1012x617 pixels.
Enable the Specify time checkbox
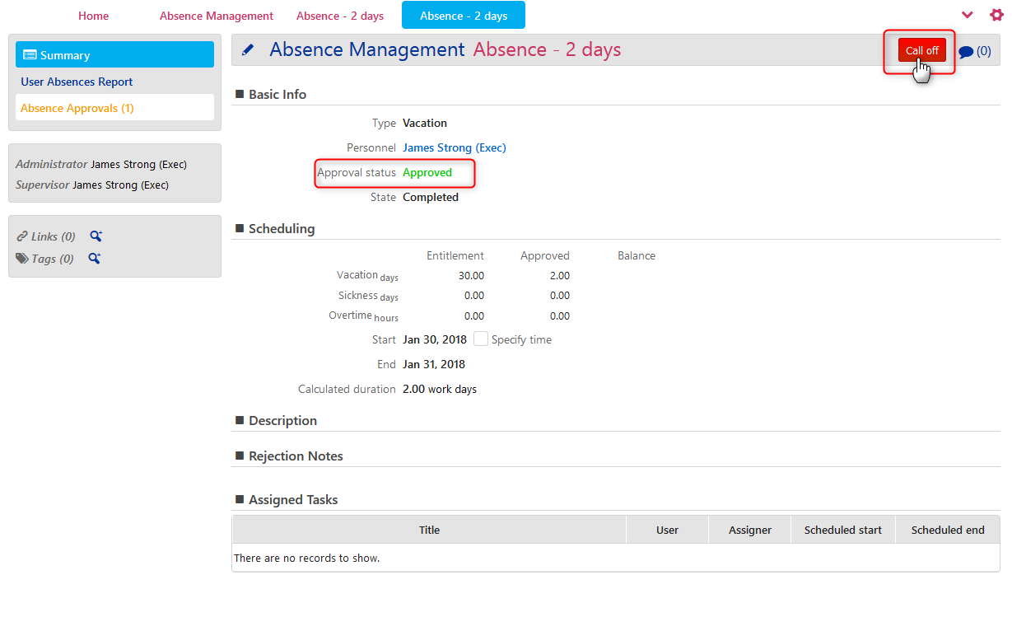(480, 339)
